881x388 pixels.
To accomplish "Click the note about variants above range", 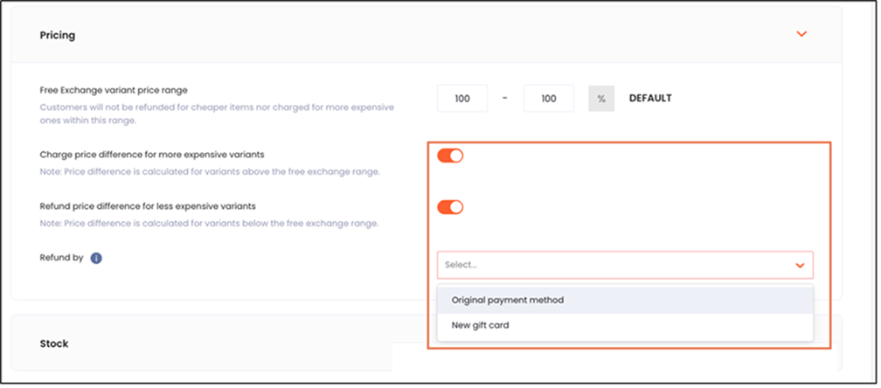I will coord(210,172).
